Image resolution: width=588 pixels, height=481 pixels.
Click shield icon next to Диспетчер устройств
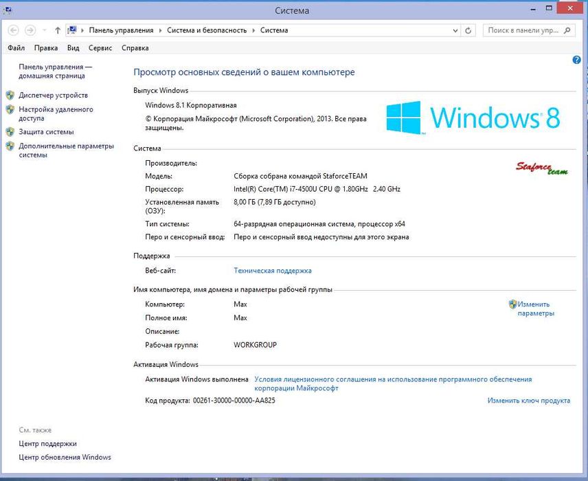pos(10,96)
